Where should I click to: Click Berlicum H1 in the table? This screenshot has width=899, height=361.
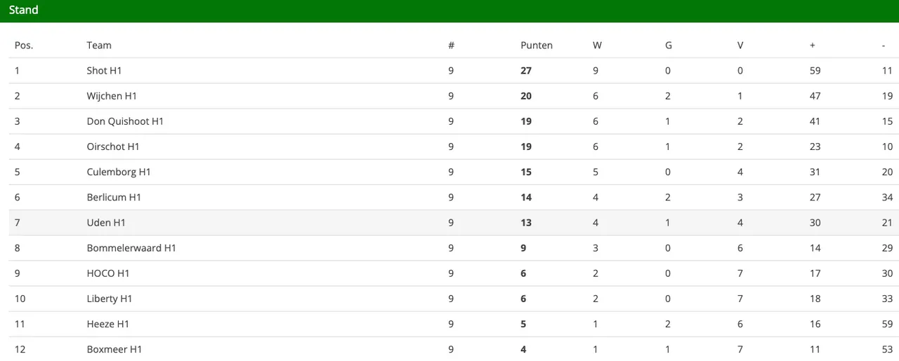click(x=114, y=197)
